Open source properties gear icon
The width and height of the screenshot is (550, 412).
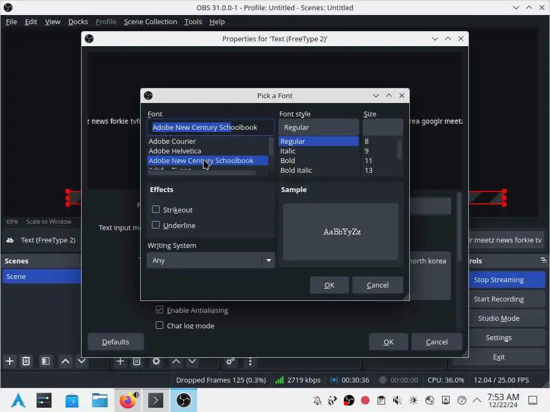click(156, 361)
